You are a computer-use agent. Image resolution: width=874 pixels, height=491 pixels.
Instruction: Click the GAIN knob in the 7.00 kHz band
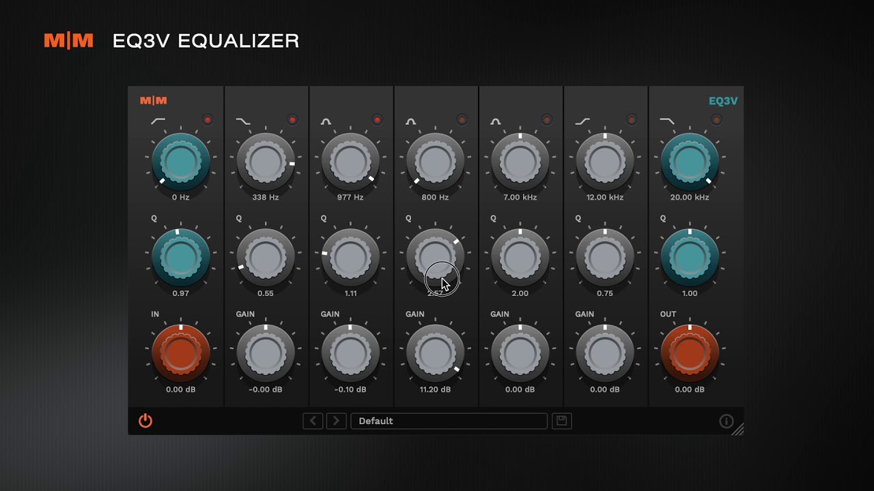(520, 354)
